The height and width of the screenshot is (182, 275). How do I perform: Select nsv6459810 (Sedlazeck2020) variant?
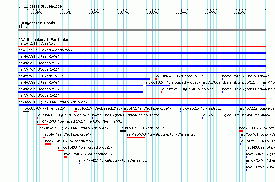click(88, 154)
